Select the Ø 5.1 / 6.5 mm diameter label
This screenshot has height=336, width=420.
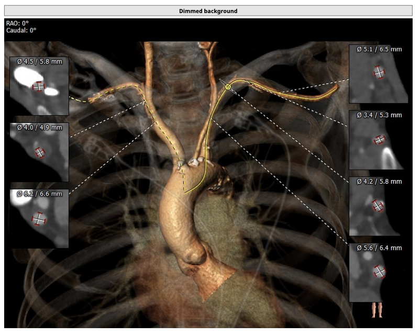pos(379,49)
